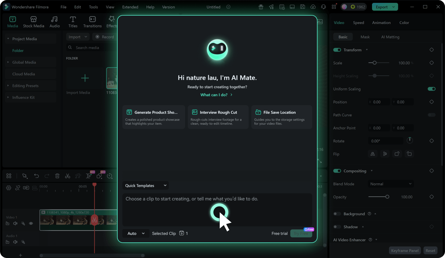Lock the Audio 1 track
The image size is (445, 258).
(8, 242)
